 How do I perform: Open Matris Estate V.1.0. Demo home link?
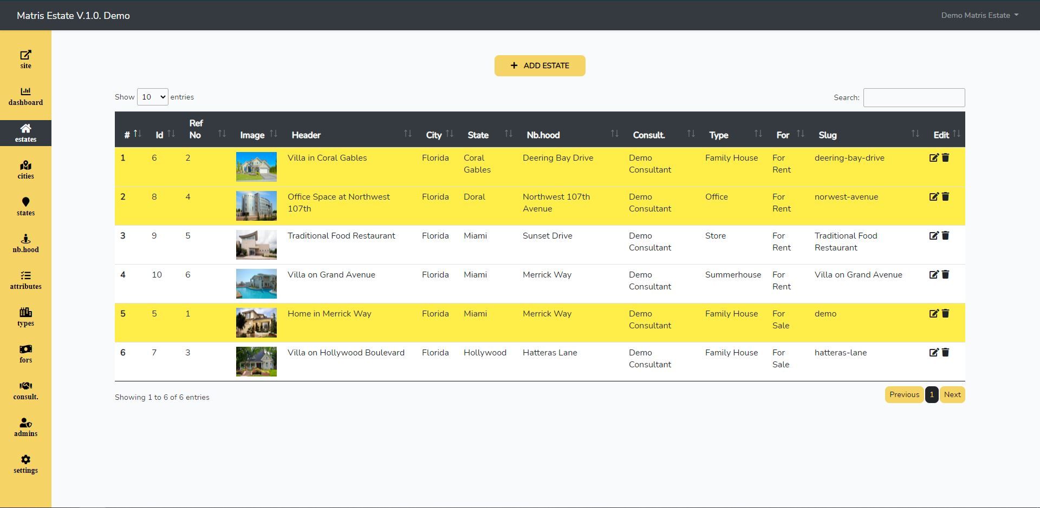73,16
